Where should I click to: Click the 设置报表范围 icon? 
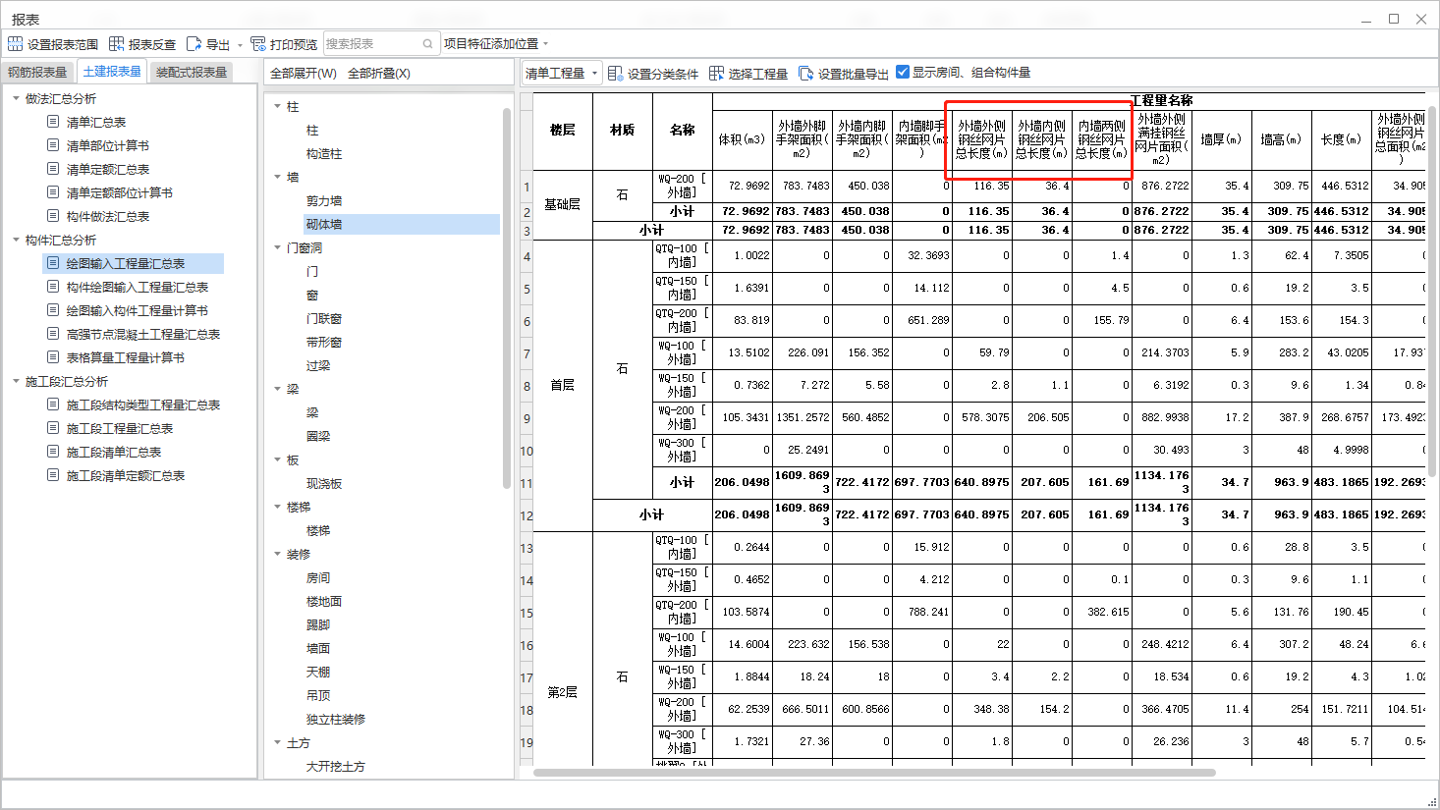tap(15, 44)
